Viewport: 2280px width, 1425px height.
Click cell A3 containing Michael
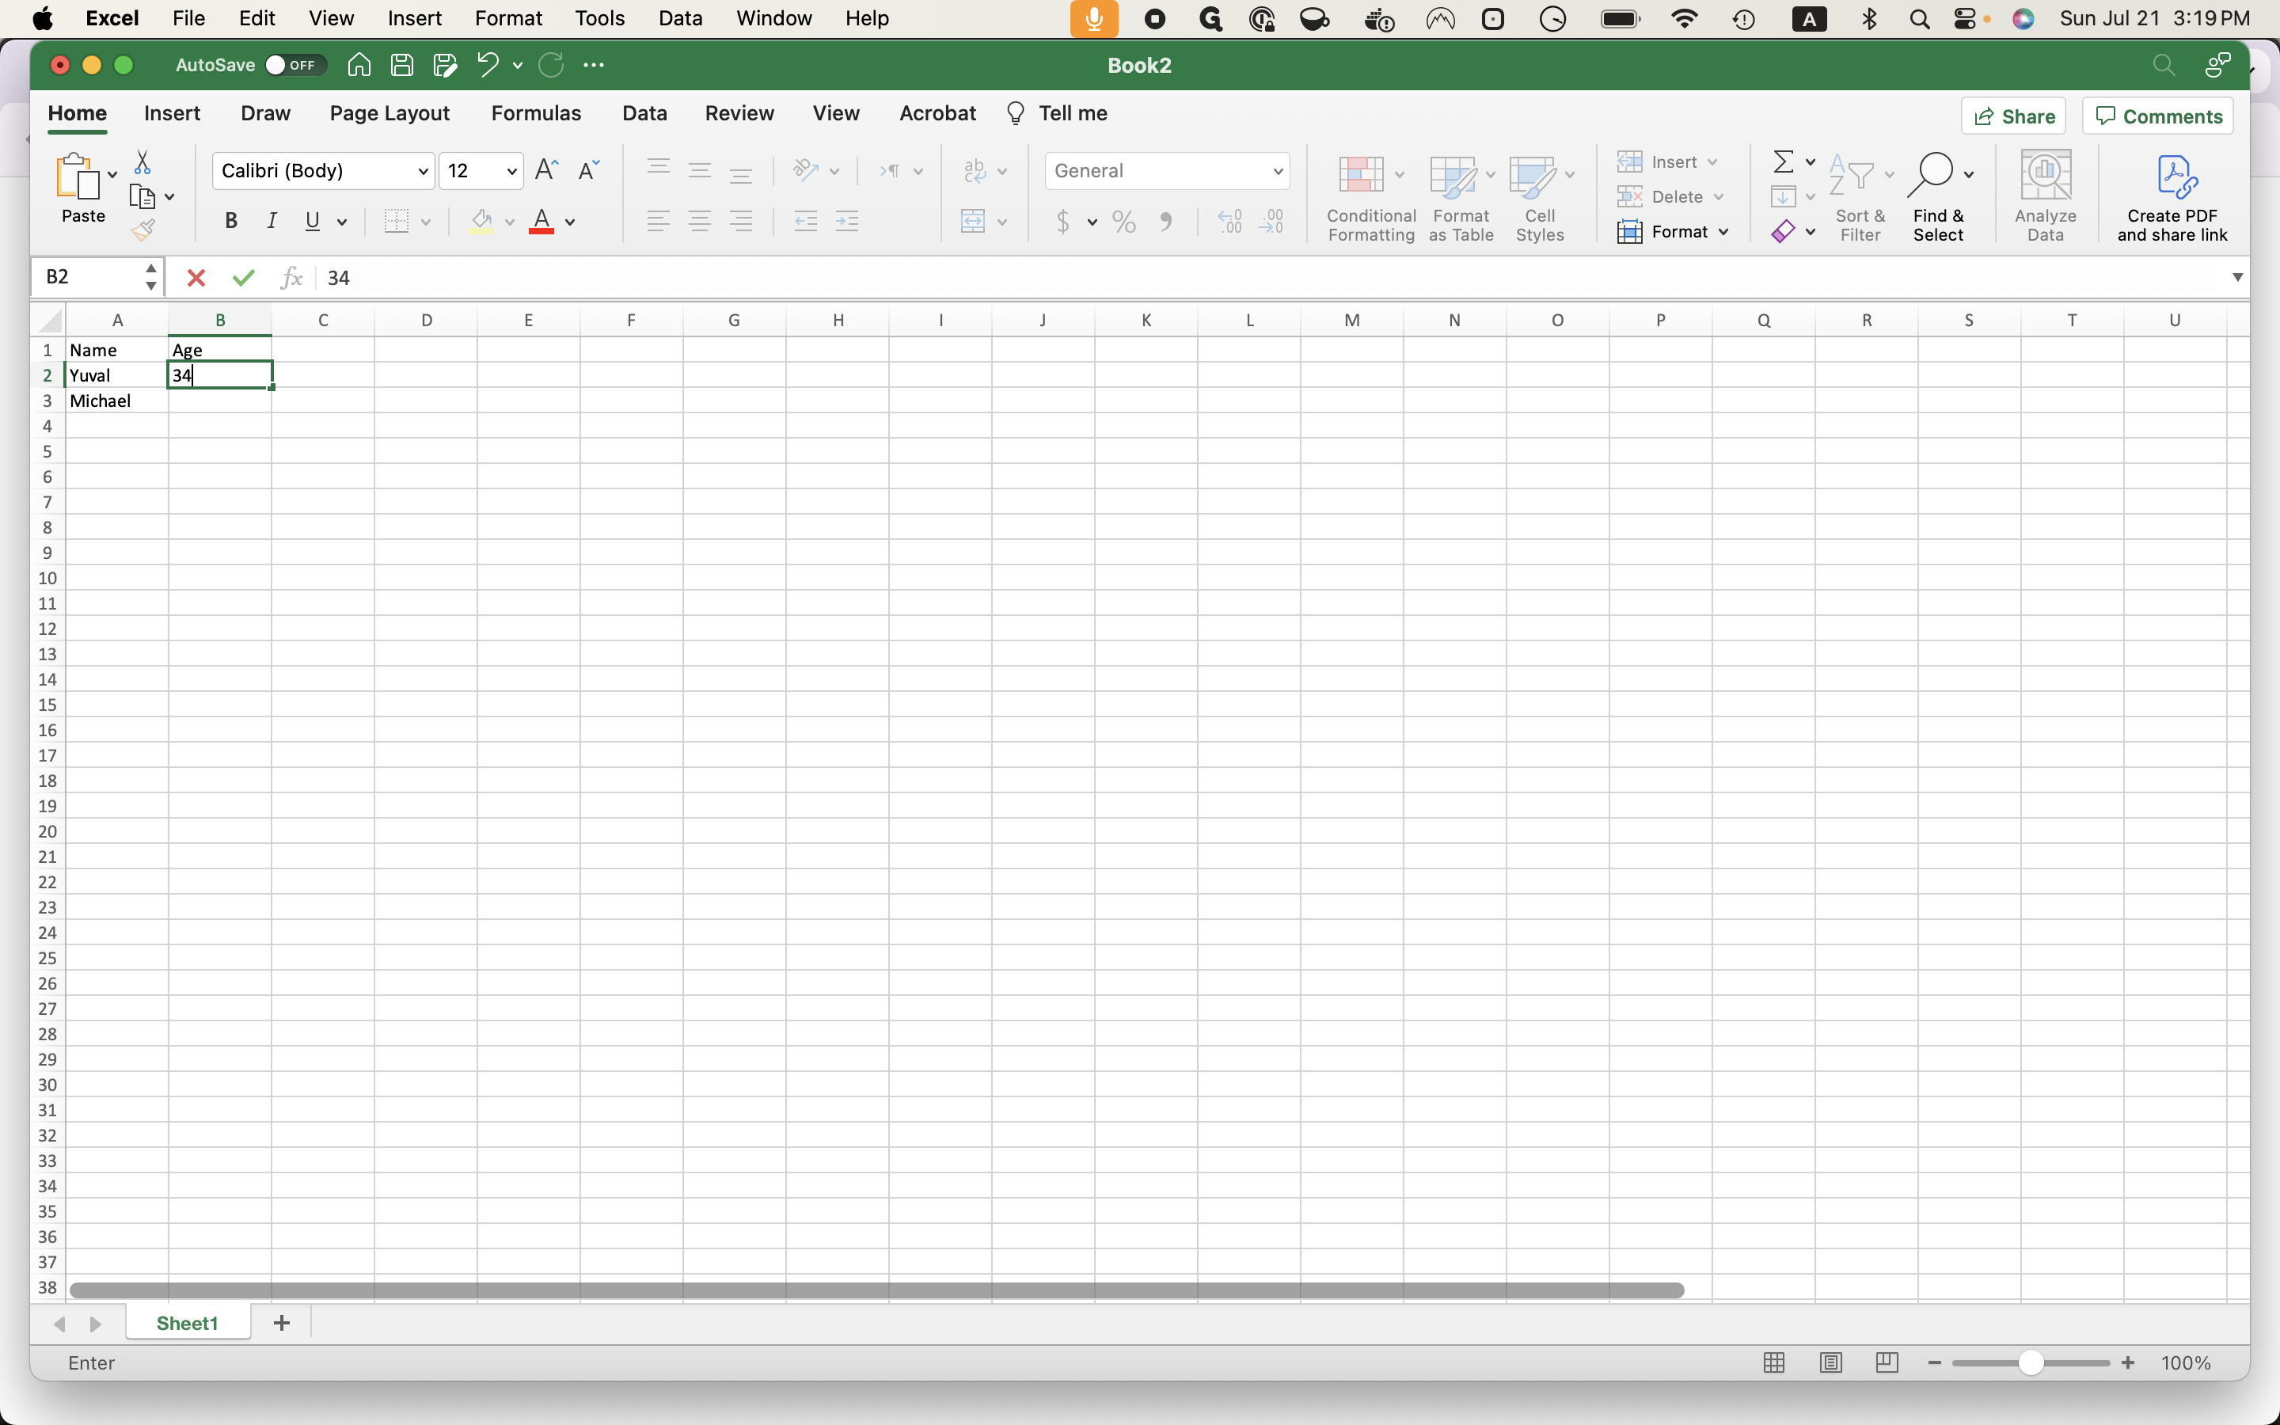pos(116,401)
